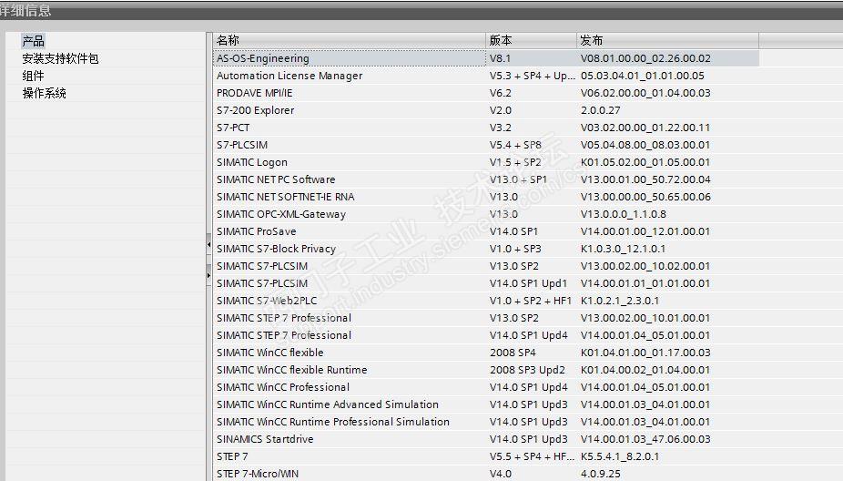Click version cell V8.1
This screenshot has width=843, height=481.
tap(500, 58)
